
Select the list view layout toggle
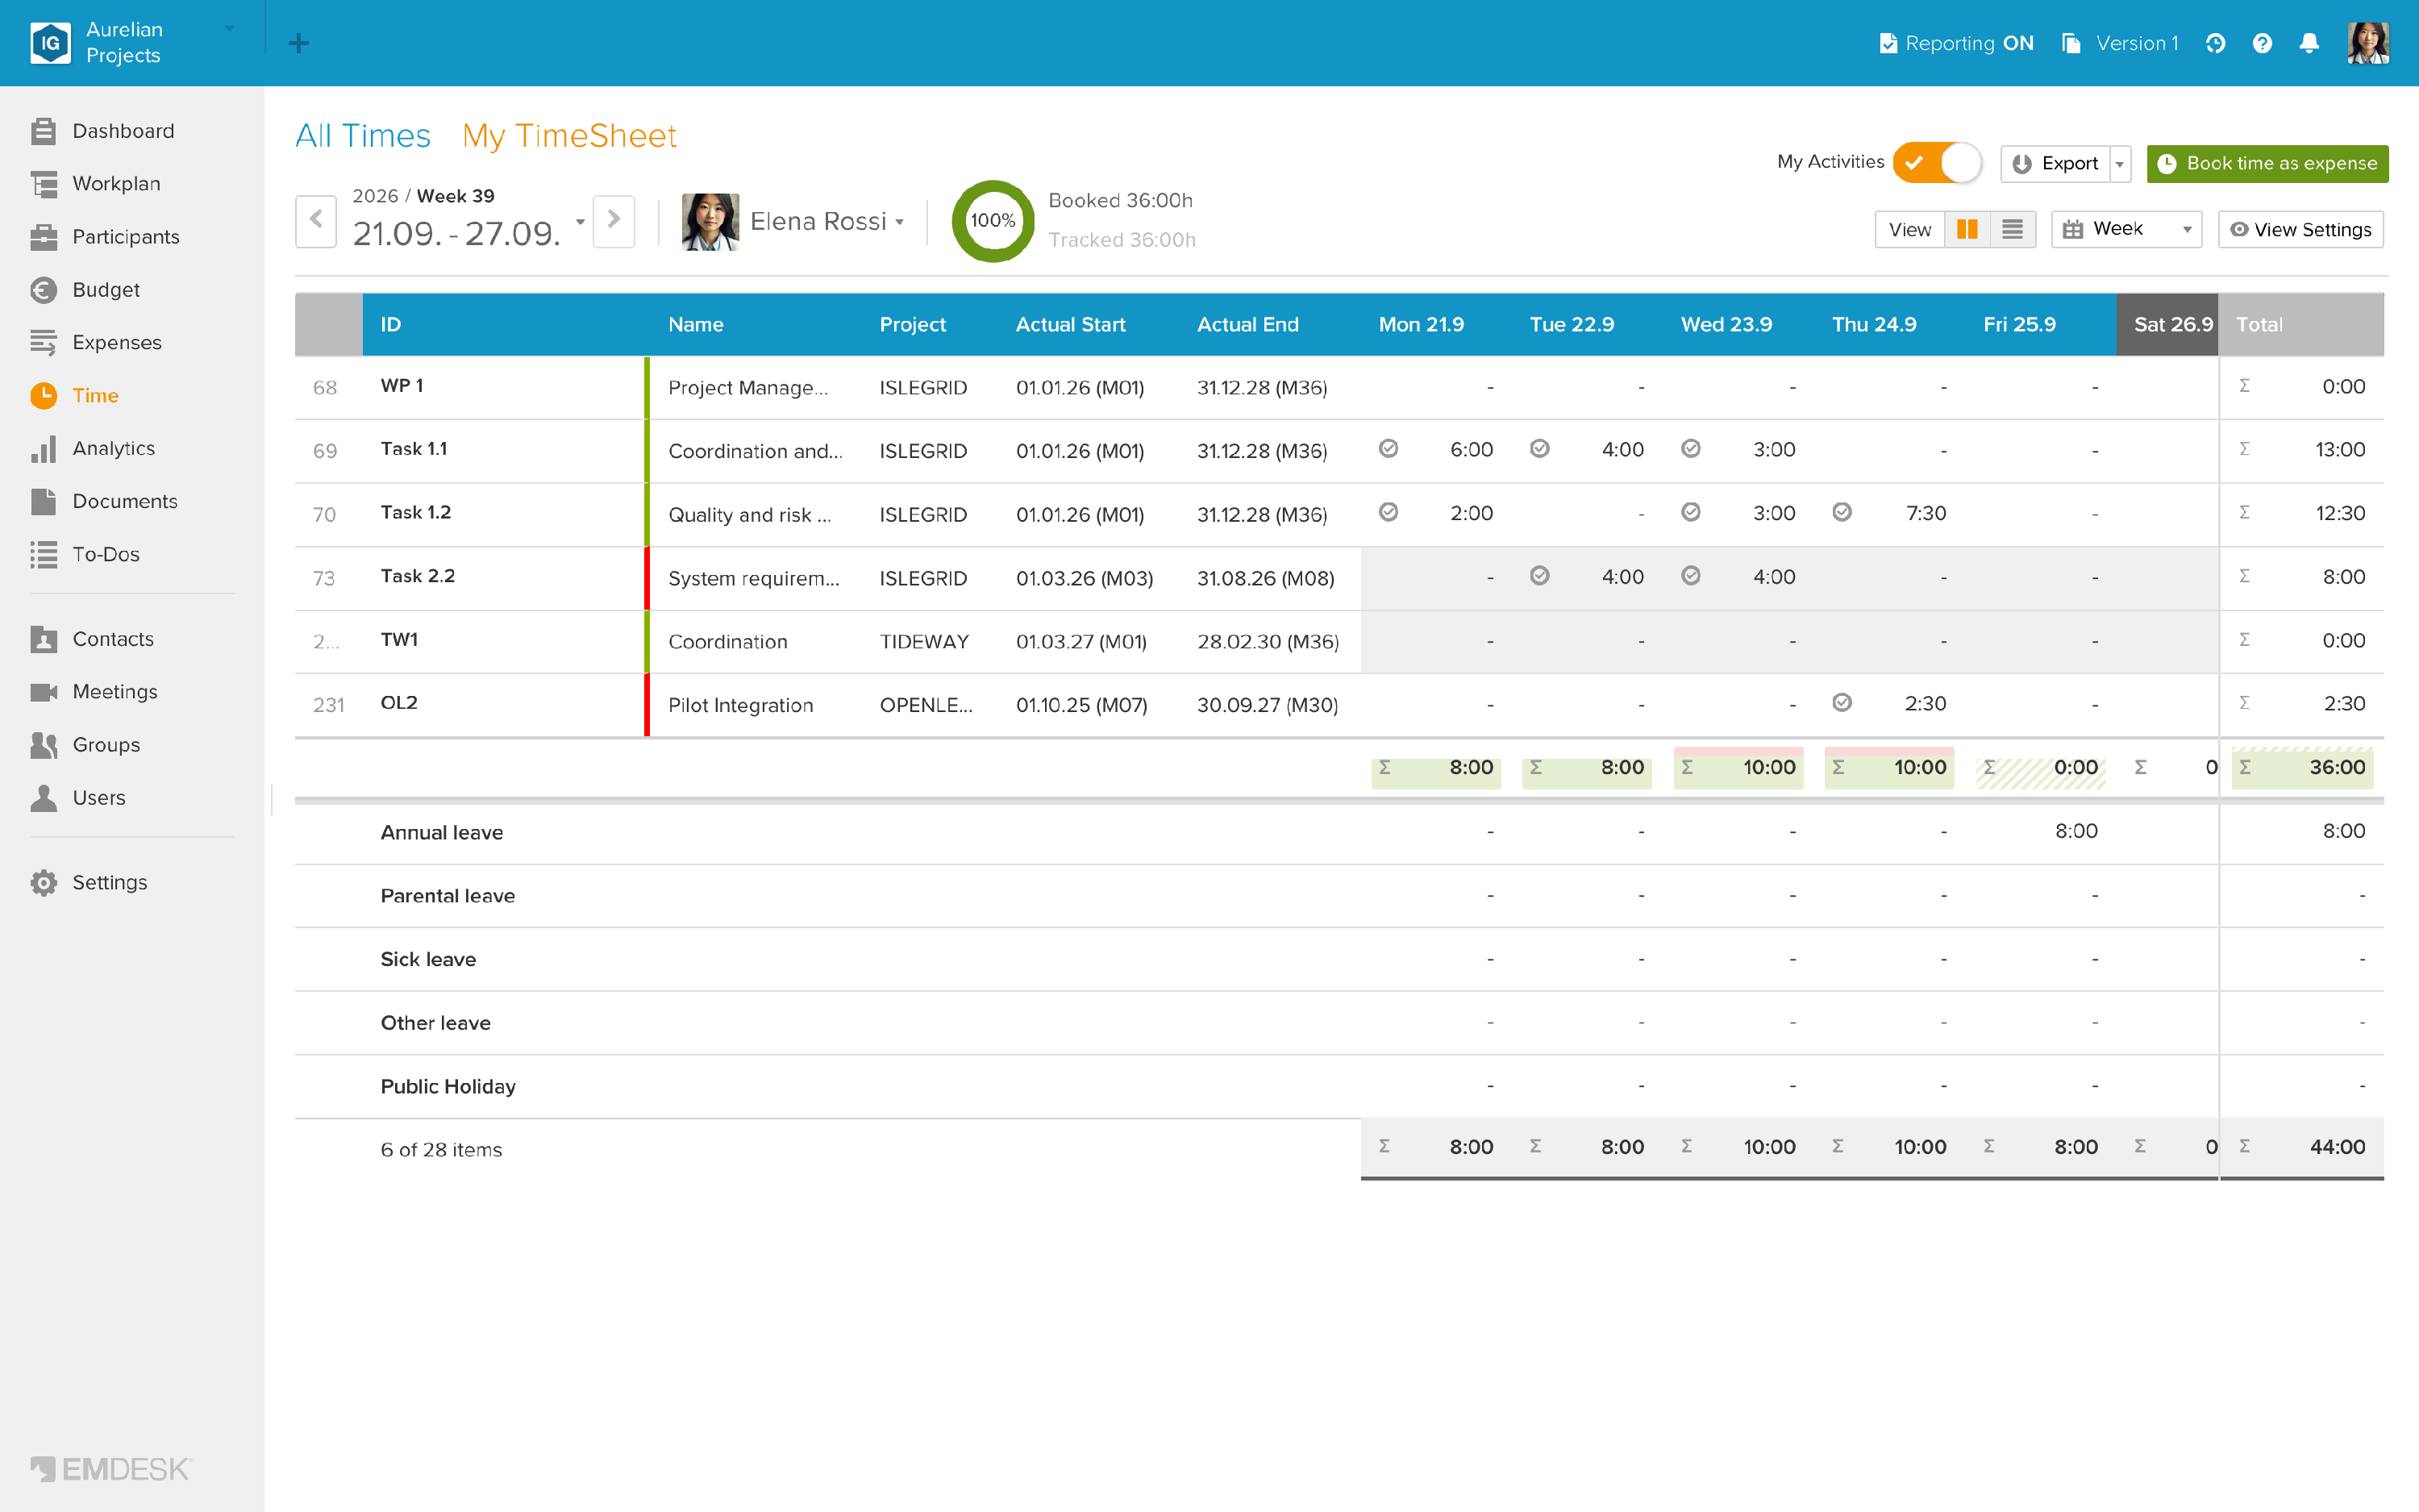click(x=2012, y=230)
